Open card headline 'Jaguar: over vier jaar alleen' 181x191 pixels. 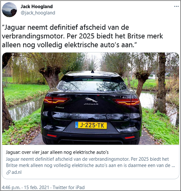pyautogui.click(x=57, y=152)
